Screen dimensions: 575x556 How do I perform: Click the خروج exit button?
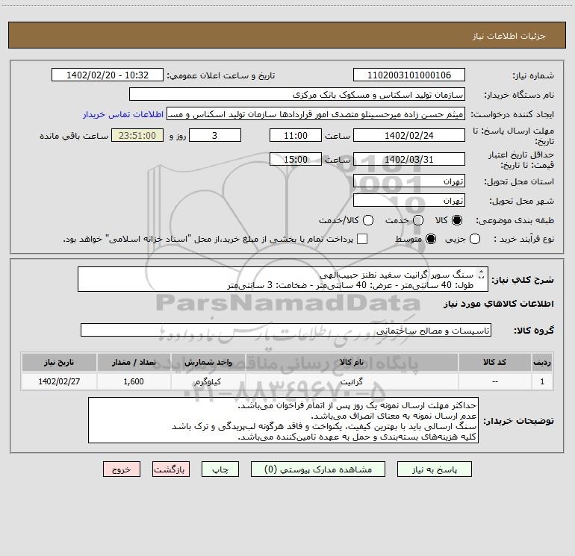122,469
